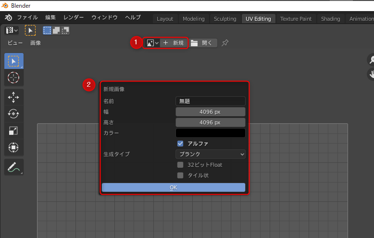374x238 pixels.
Task: Select the 2D Cursor tool
Action: click(13, 78)
